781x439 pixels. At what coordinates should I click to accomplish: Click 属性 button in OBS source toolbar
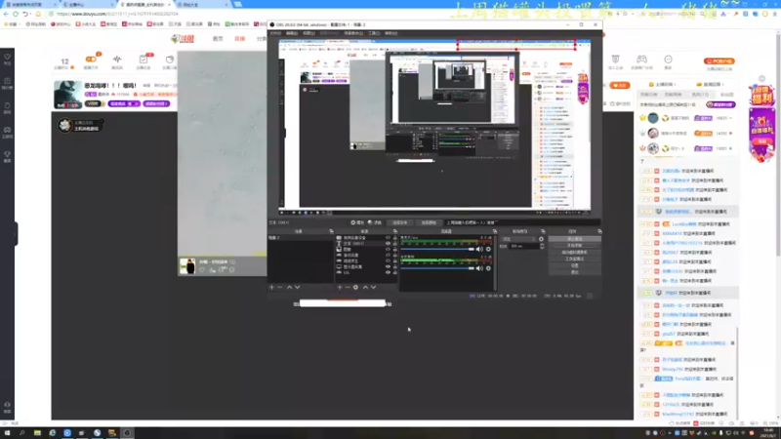[x=357, y=222]
